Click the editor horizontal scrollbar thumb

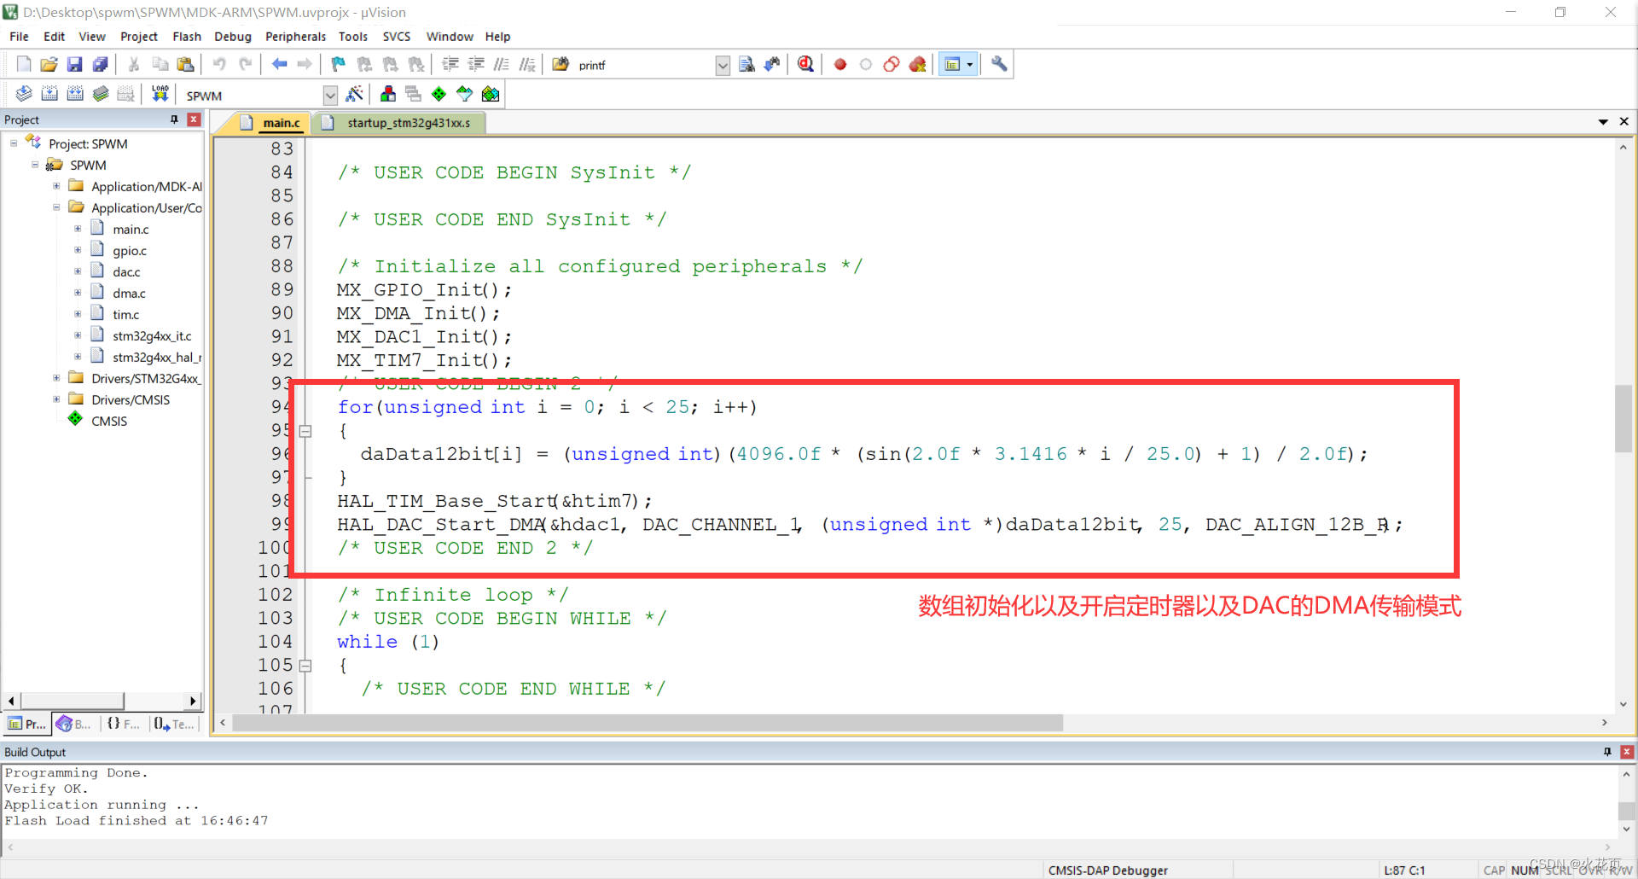(x=648, y=723)
